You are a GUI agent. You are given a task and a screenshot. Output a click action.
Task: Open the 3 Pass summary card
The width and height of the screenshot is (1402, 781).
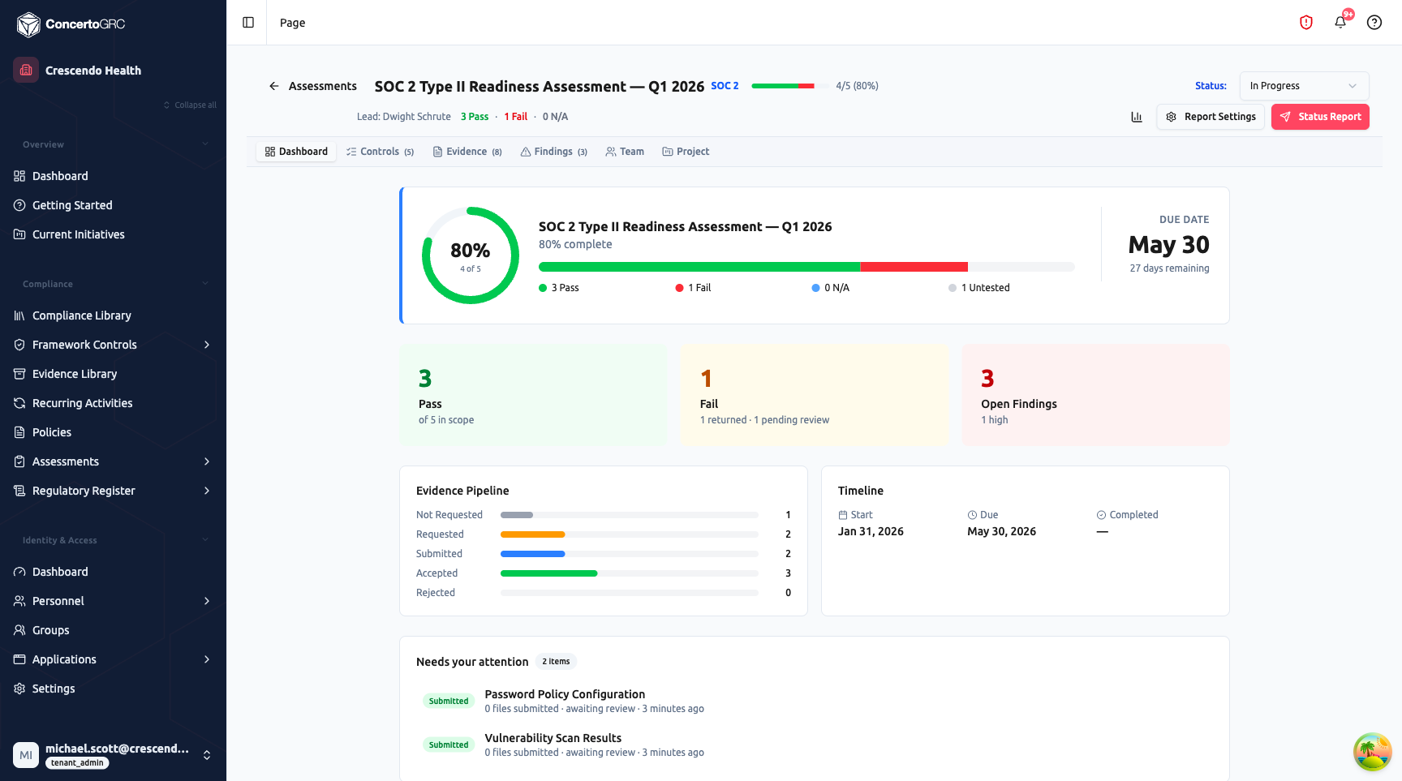533,395
